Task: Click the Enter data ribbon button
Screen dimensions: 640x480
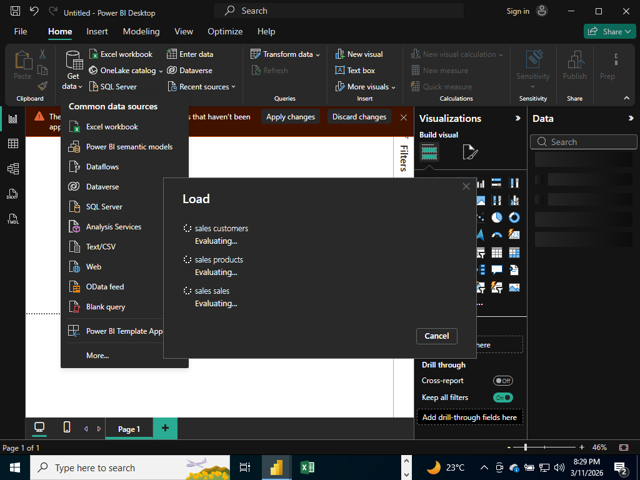Action: (190, 54)
